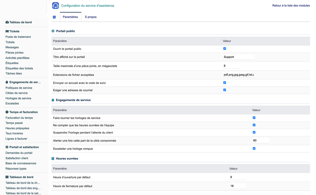Uncheck Ne compter que les heures ouvrées

pyautogui.click(x=254, y=125)
